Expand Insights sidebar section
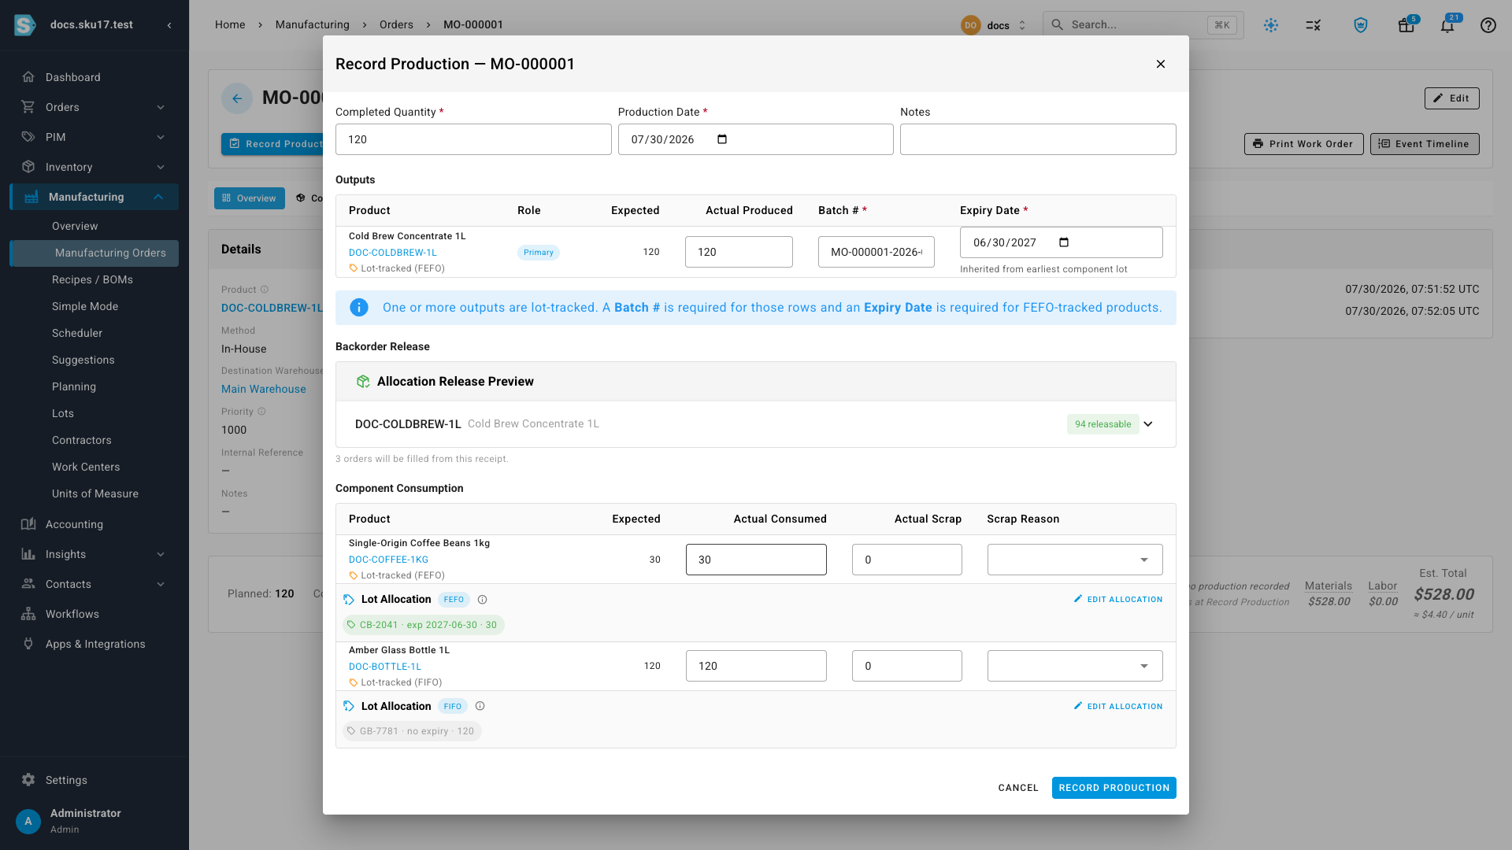Viewport: 1512px width, 850px height. tap(94, 554)
